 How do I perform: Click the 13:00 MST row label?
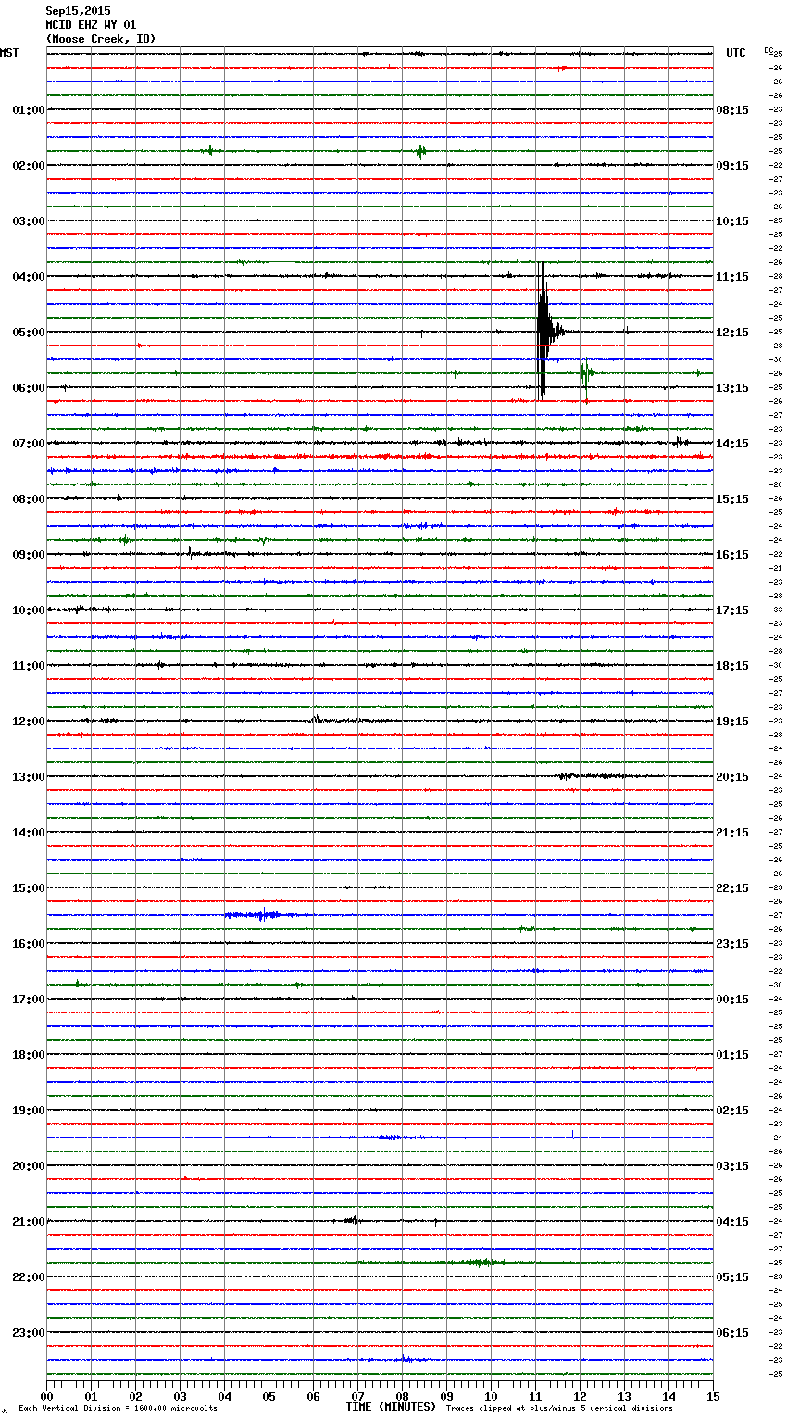pyautogui.click(x=28, y=777)
